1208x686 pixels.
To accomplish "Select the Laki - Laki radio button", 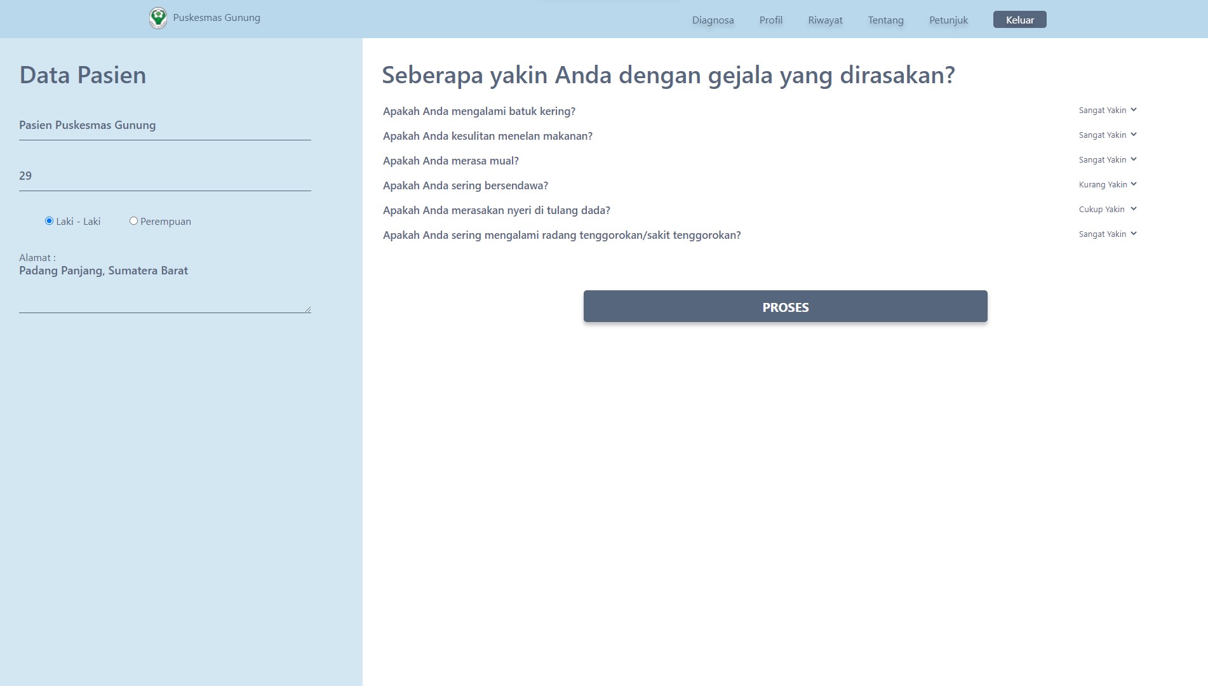I will click(49, 221).
